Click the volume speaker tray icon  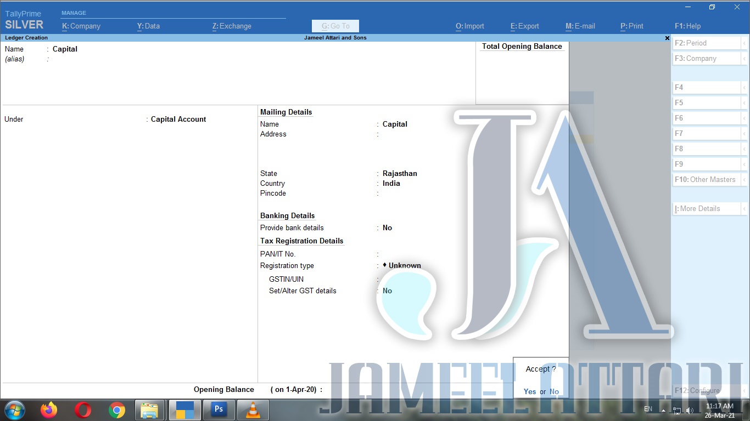coord(690,410)
